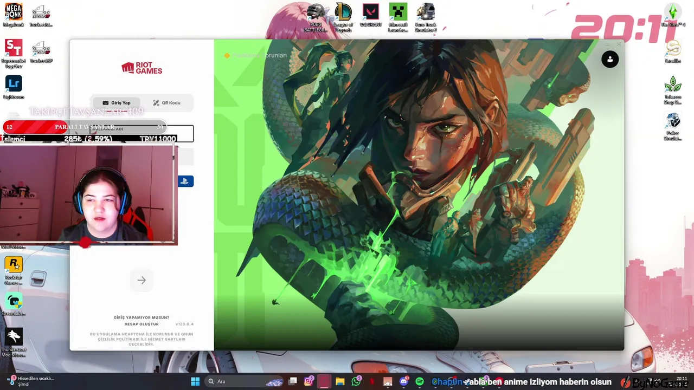Open Discord from the taskbar
Image resolution: width=694 pixels, height=390 pixels.
tap(403, 381)
